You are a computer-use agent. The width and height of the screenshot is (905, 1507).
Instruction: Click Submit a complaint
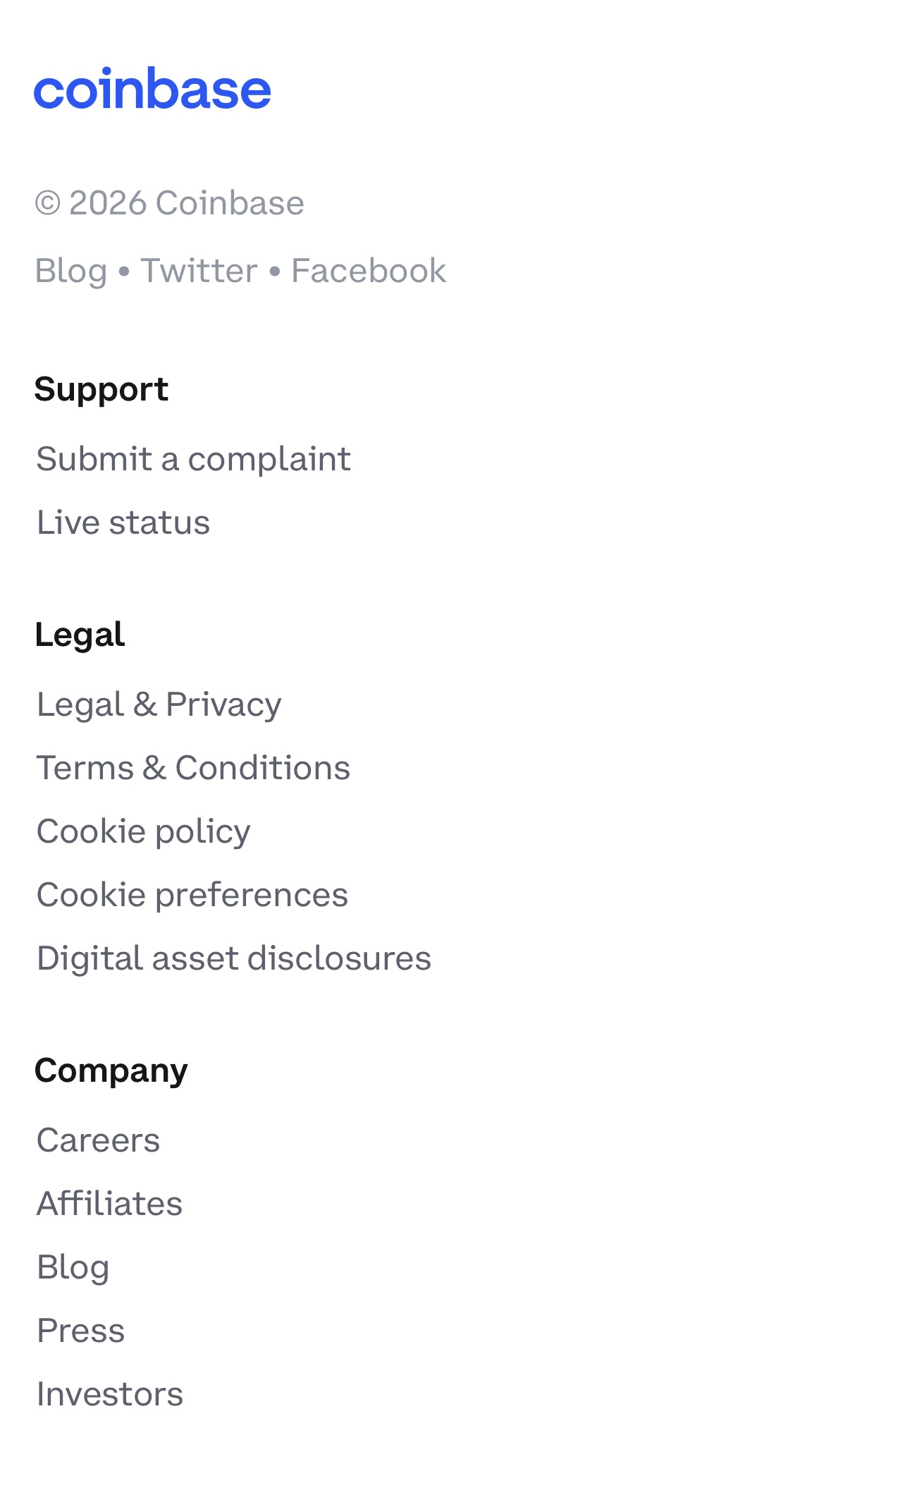[193, 459]
